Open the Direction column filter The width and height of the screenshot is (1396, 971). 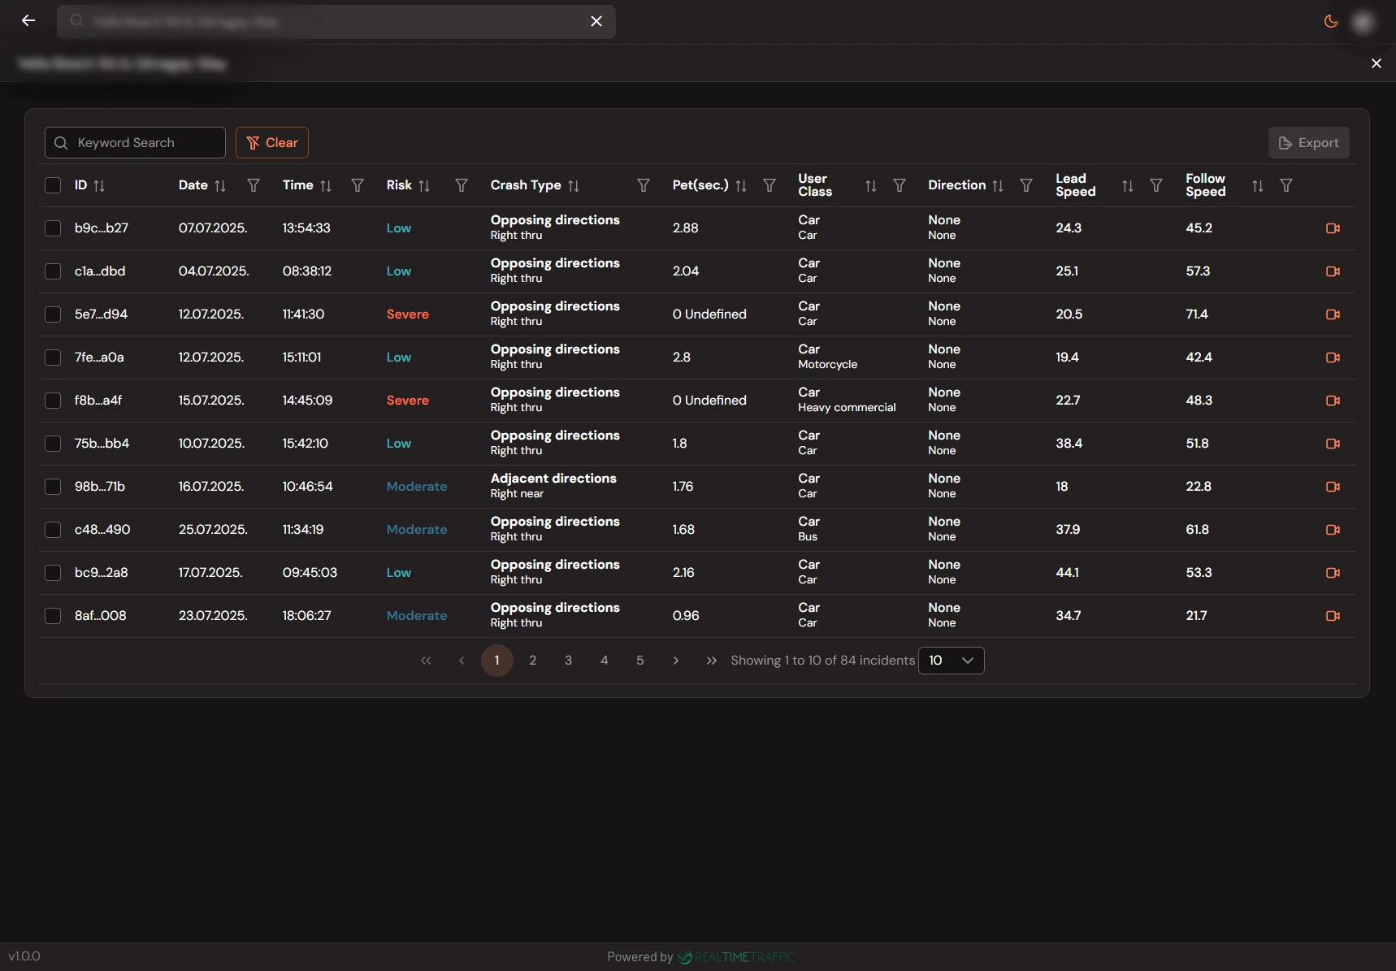click(x=1025, y=186)
